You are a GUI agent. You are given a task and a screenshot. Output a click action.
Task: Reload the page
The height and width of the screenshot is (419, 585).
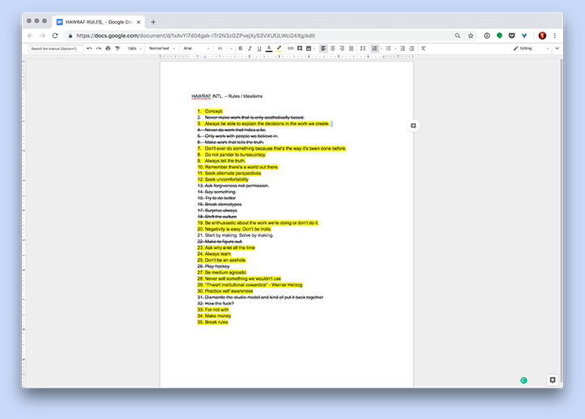55,36
